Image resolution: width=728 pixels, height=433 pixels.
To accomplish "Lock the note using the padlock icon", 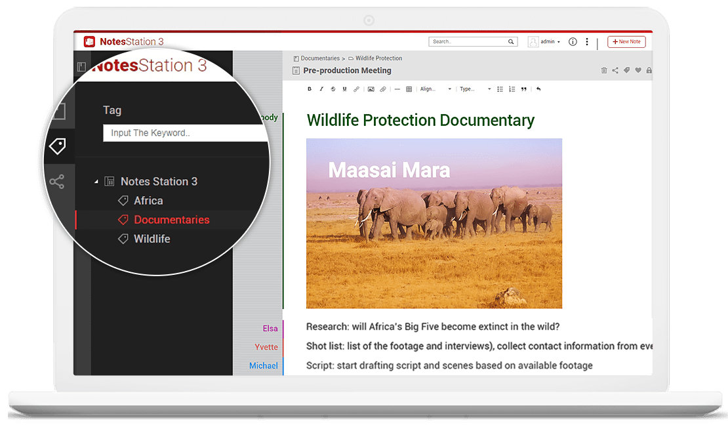I will click(649, 70).
